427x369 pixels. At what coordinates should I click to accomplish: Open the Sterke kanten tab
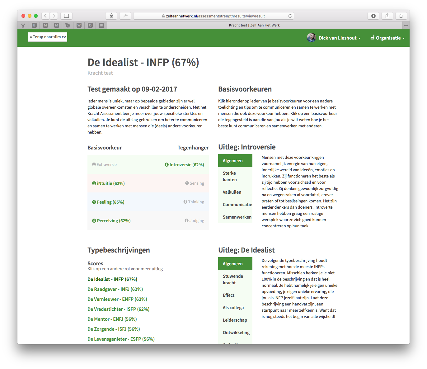coord(235,177)
